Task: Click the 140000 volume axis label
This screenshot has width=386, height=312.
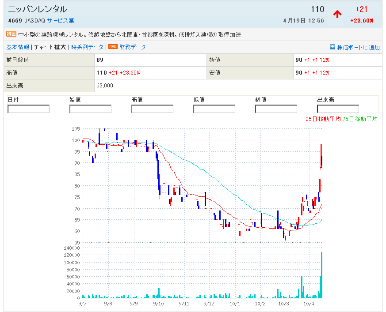Action: tap(72, 248)
